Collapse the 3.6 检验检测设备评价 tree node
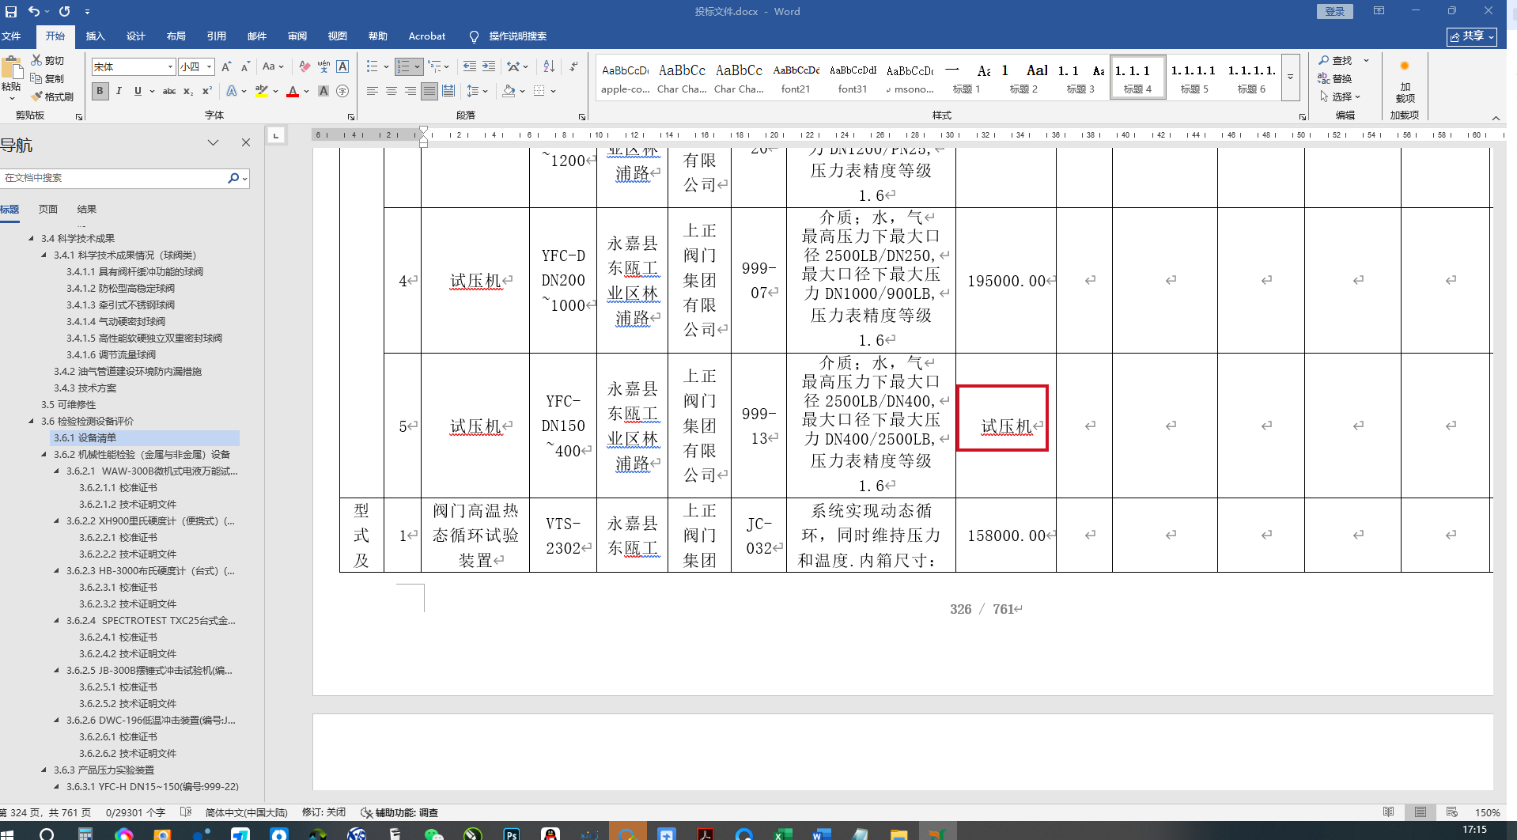 (32, 422)
